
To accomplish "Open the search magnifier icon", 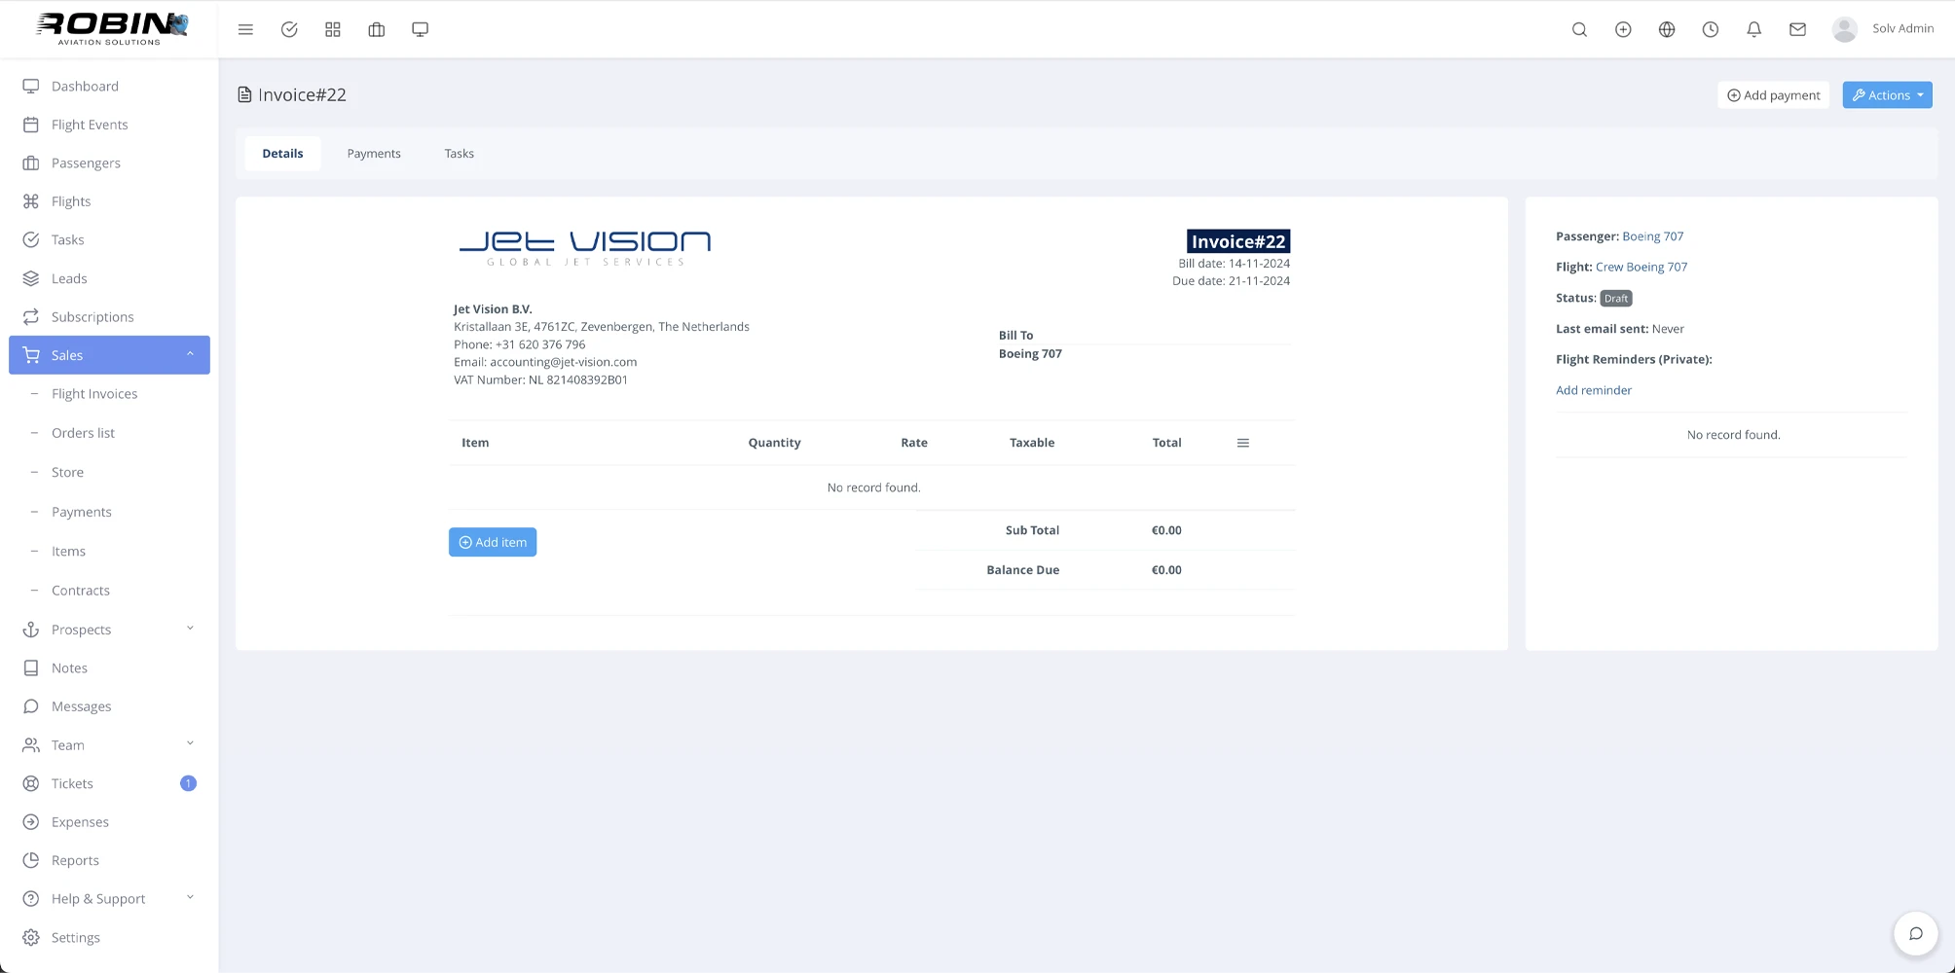I will click(x=1579, y=29).
